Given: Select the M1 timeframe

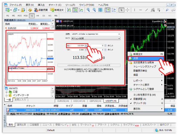Looking at the screenshot, I should 8,16.
